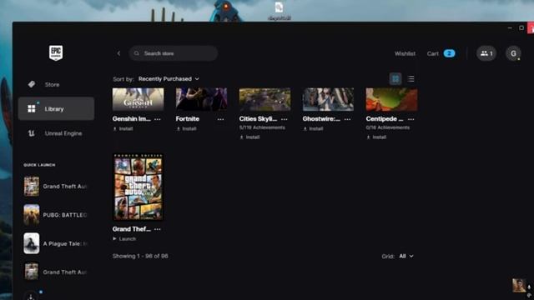Open more options for Genshin Impact
The width and height of the screenshot is (534, 300).
pyautogui.click(x=158, y=119)
